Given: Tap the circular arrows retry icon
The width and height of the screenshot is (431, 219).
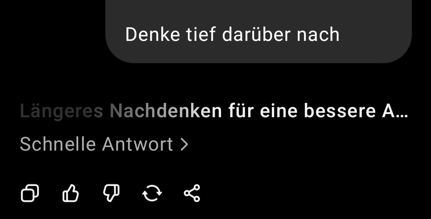Looking at the screenshot, I should [x=152, y=193].
